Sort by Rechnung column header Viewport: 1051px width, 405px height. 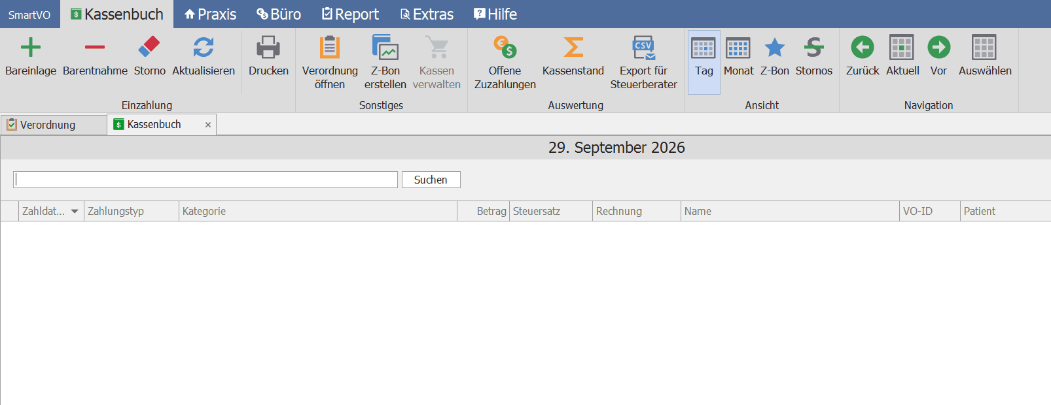[x=637, y=211]
